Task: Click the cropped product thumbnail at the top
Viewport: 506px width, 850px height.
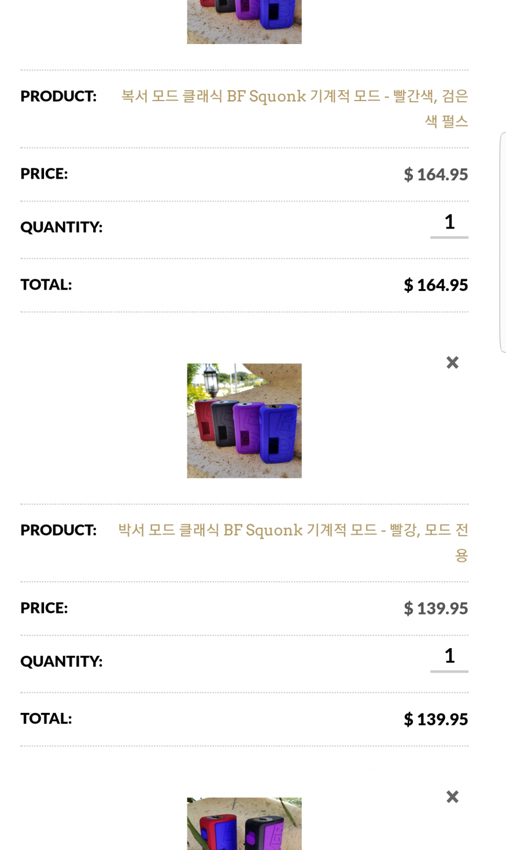Action: 244,21
